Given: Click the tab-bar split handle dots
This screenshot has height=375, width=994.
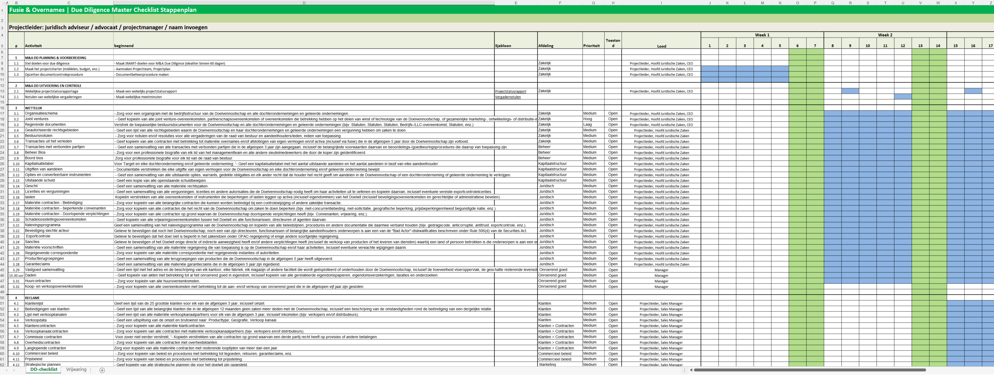Looking at the screenshot, I should (x=685, y=370).
